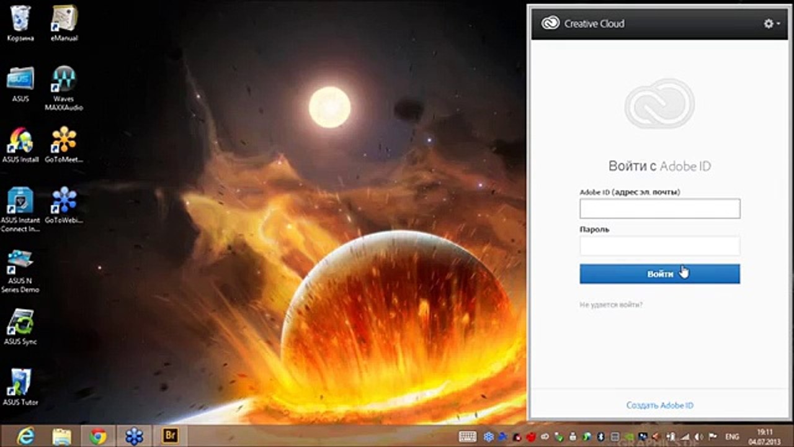794x447 pixels.
Task: Open the volume speaker tray icon
Action: [698, 436]
